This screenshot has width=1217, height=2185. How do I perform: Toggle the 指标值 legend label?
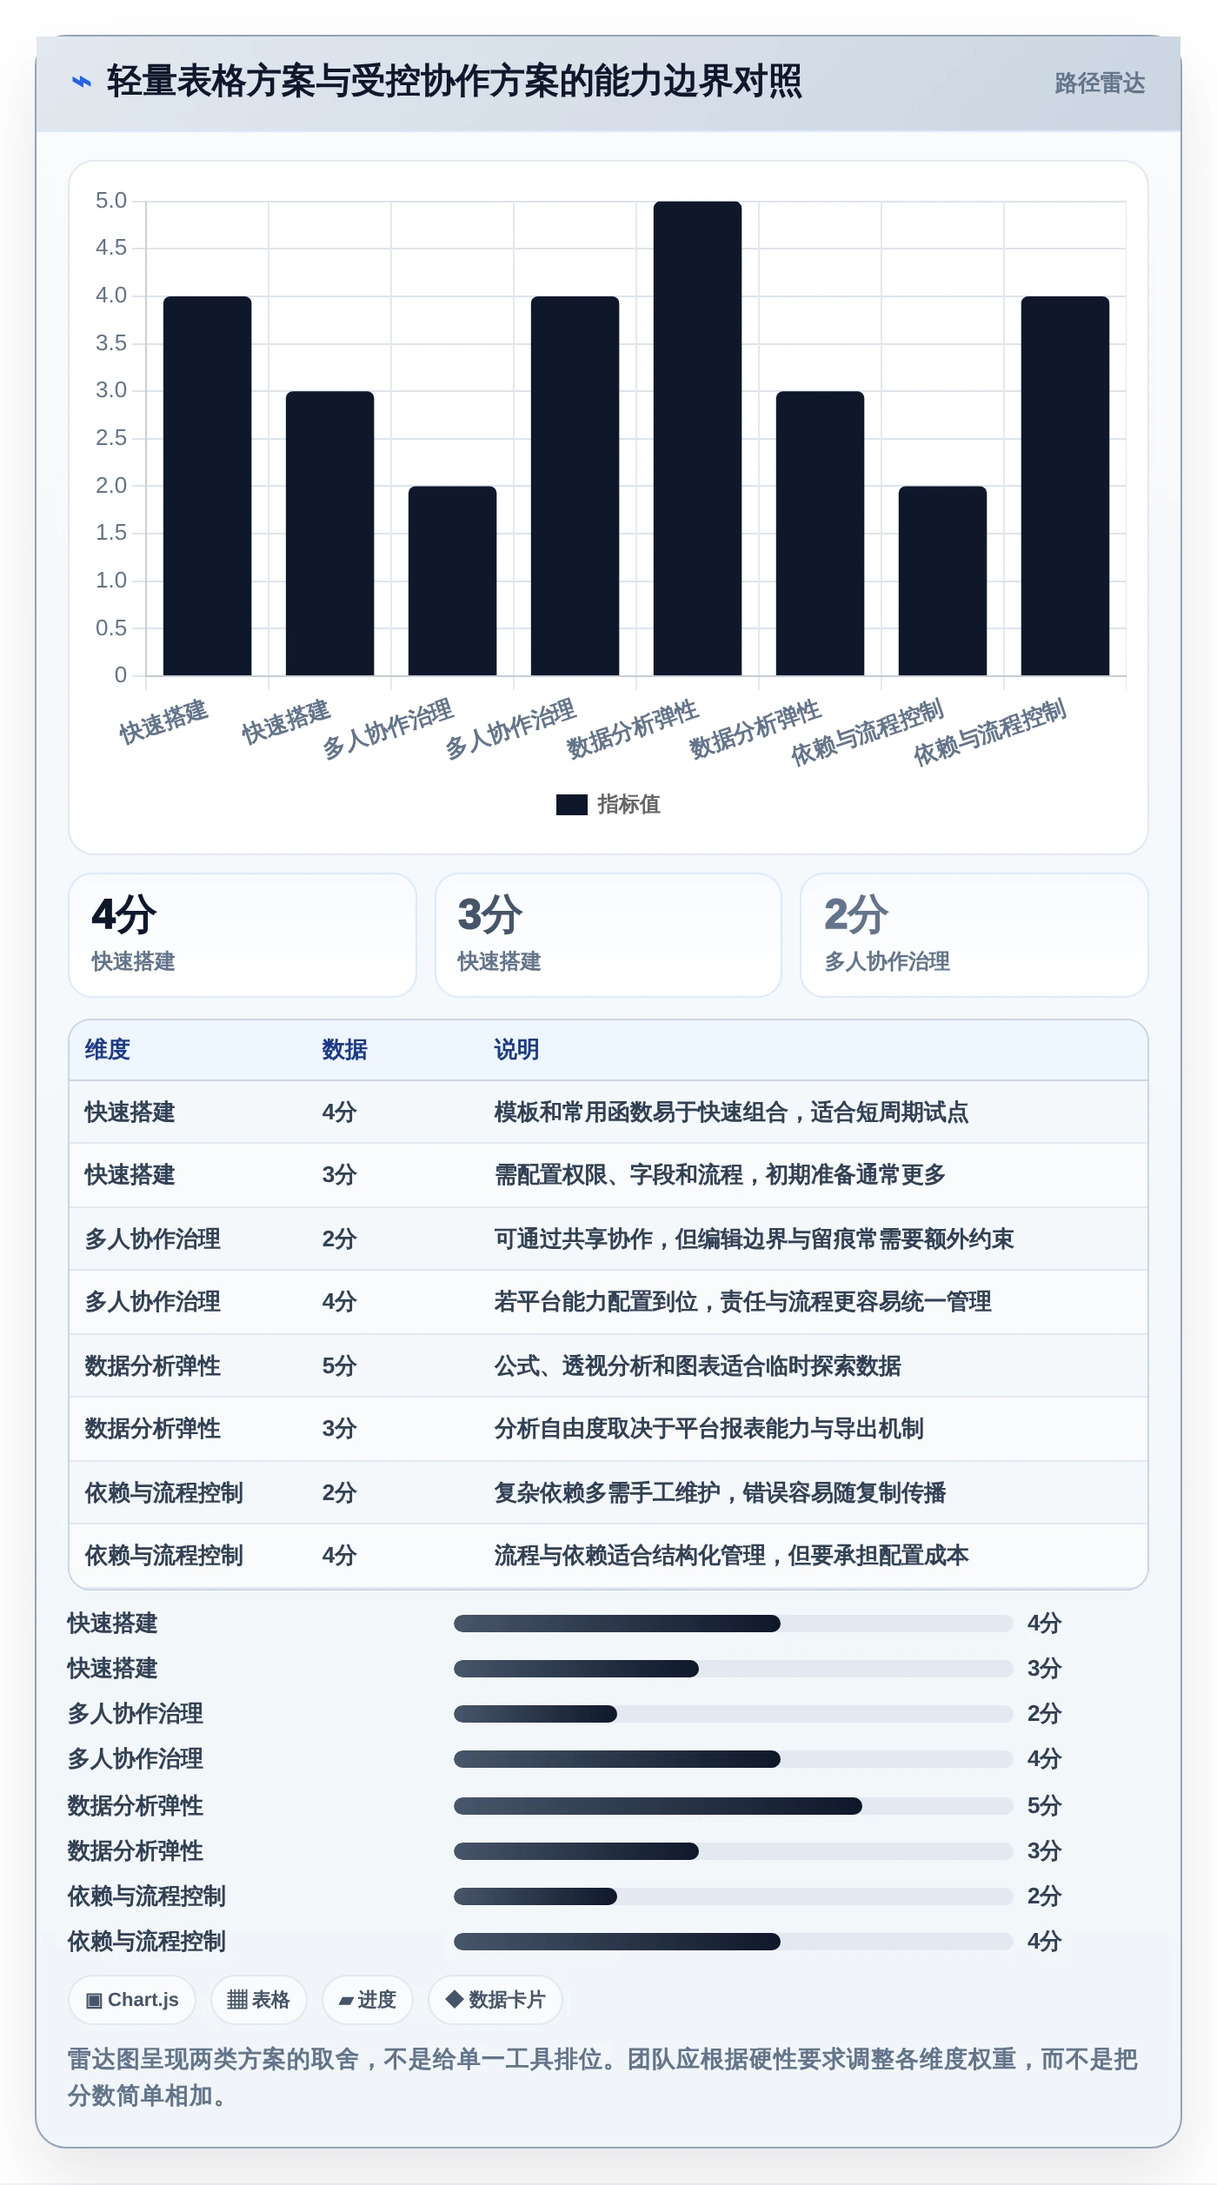tap(628, 805)
